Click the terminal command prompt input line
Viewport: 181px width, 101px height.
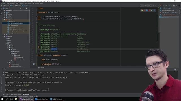click(x=27, y=90)
